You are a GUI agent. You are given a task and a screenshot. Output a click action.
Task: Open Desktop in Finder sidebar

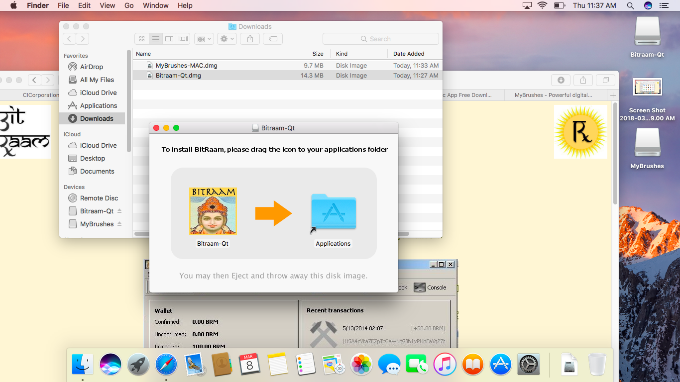pyautogui.click(x=93, y=158)
